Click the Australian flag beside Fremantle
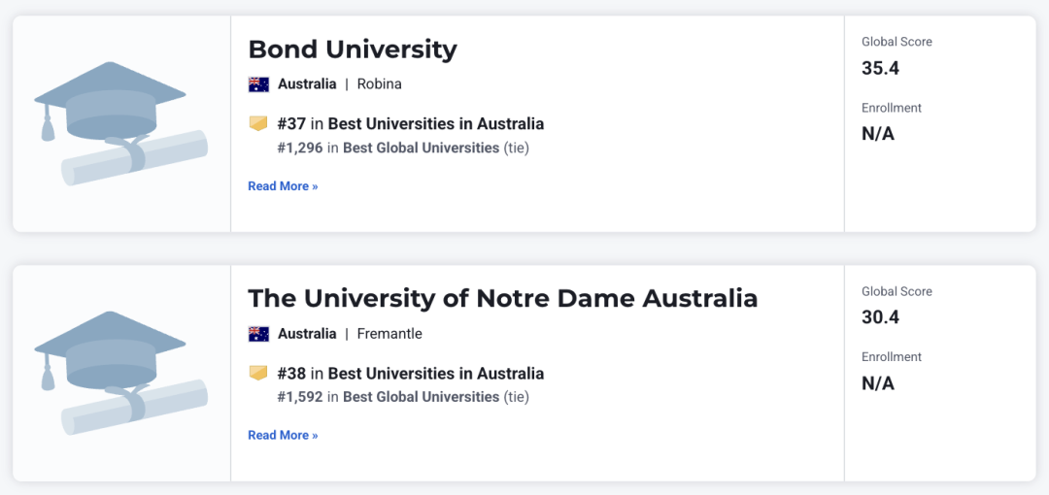The height and width of the screenshot is (495, 1049). pyautogui.click(x=258, y=334)
